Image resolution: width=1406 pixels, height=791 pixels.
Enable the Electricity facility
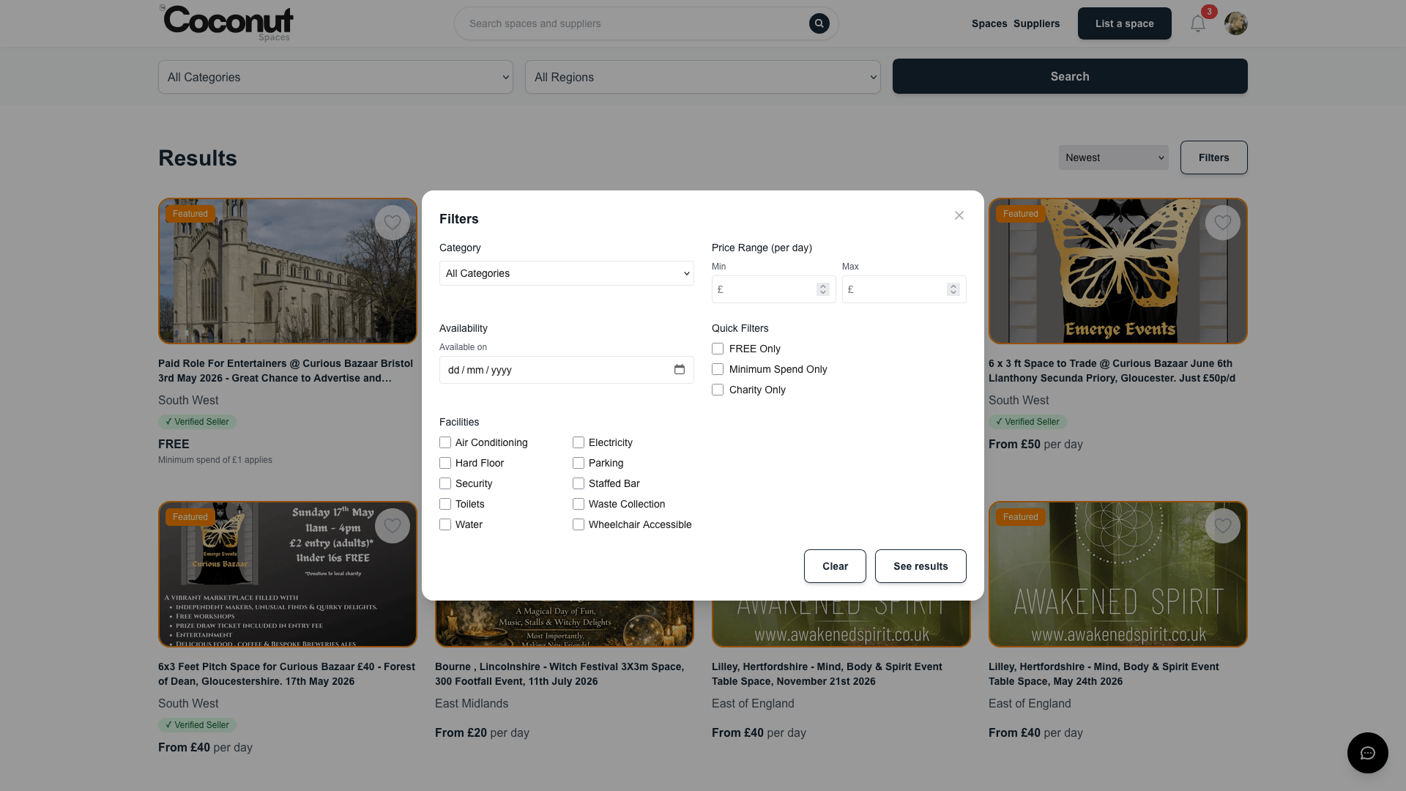(x=579, y=442)
